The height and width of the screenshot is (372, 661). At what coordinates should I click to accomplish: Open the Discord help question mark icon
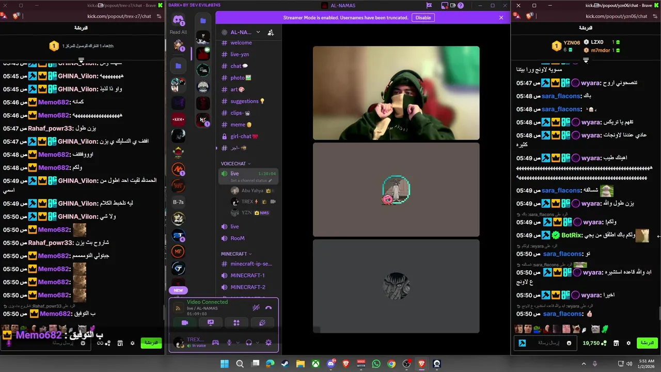click(x=461, y=6)
